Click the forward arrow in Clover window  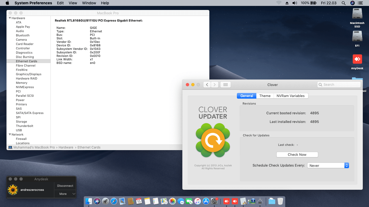click(x=214, y=85)
